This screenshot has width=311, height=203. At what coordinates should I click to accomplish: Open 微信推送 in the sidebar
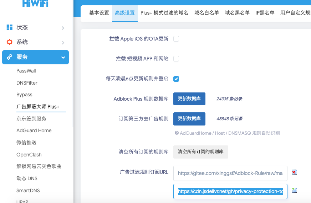[x=26, y=143]
